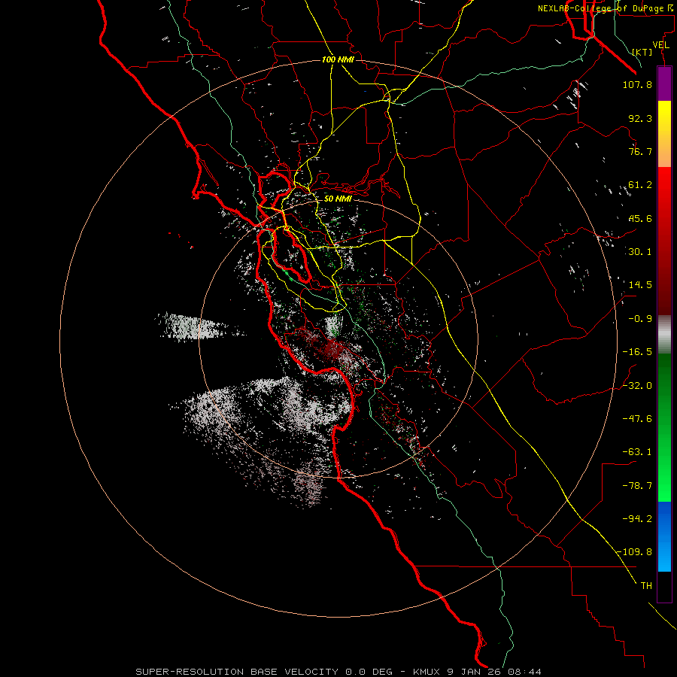This screenshot has width=677, height=677.
Task: Click the VEL legend title
Action: (660, 45)
